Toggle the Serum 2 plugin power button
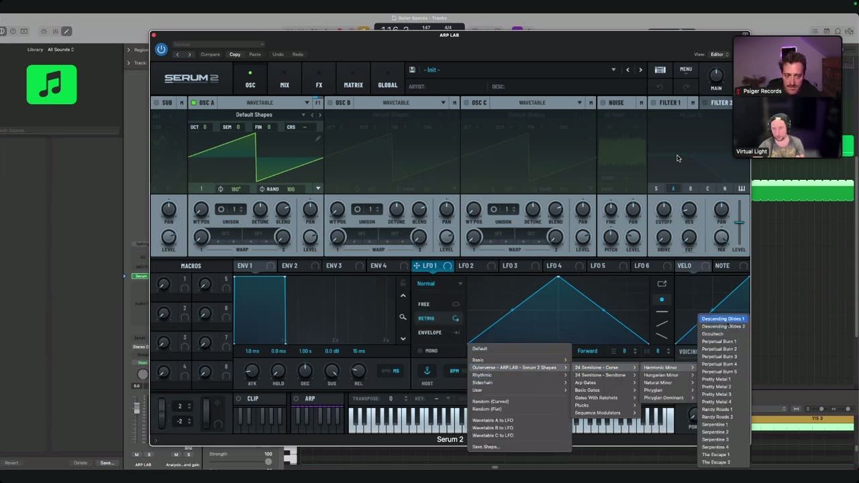 coord(161,49)
